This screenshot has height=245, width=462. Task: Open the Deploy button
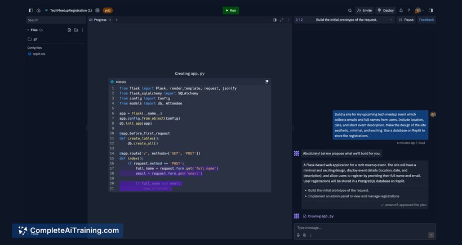click(x=386, y=10)
